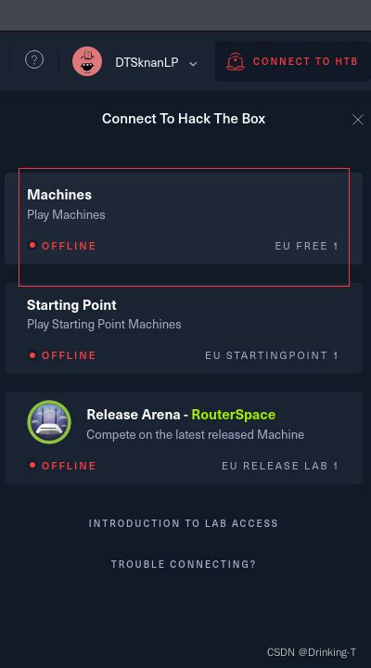Select the EU FREE 1 server label

click(x=307, y=246)
